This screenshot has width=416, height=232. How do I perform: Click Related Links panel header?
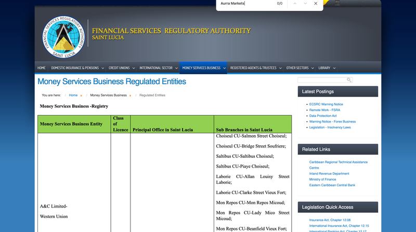coord(337,149)
